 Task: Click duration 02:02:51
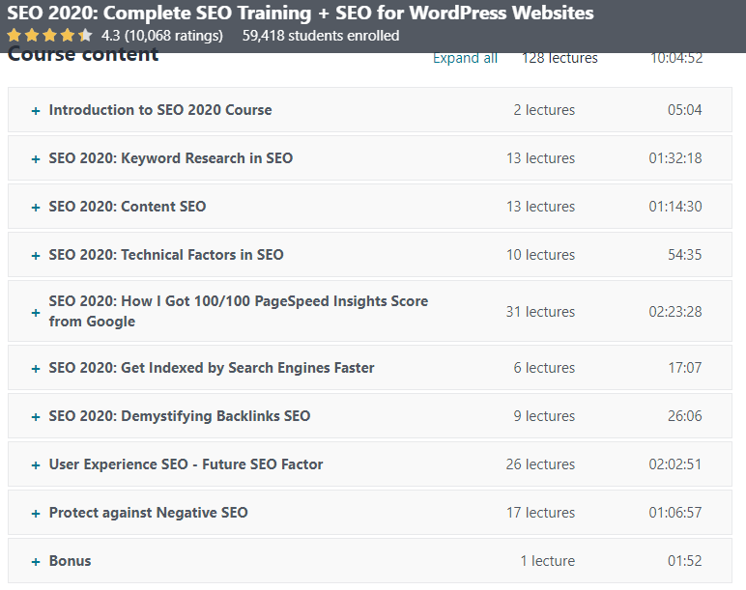(x=675, y=464)
